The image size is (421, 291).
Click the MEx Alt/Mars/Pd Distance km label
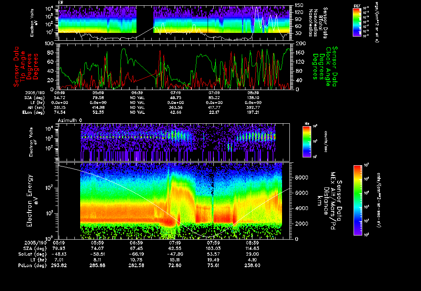[329, 201]
